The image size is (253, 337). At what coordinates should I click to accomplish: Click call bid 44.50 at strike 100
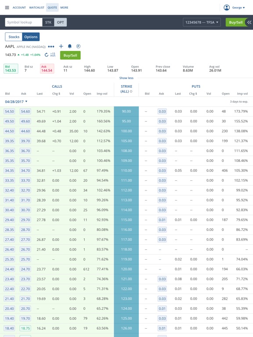tap(10, 131)
